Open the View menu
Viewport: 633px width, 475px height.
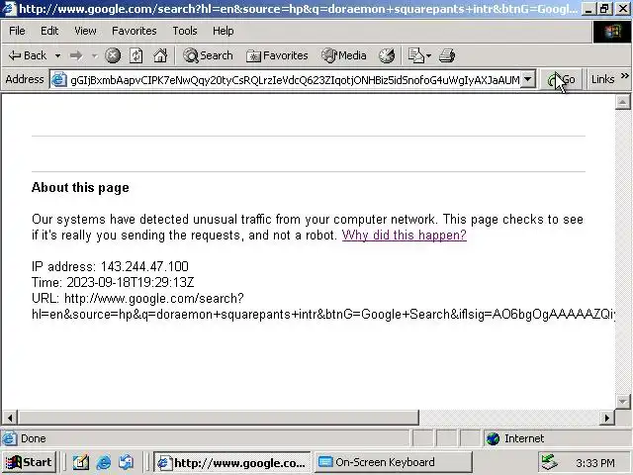pos(85,31)
